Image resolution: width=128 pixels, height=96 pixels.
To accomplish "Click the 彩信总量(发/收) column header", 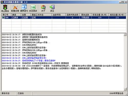I will pyautogui.click(x=100, y=15).
